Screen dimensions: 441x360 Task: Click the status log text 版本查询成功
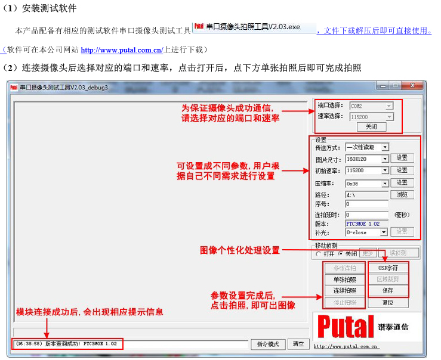point(63,344)
